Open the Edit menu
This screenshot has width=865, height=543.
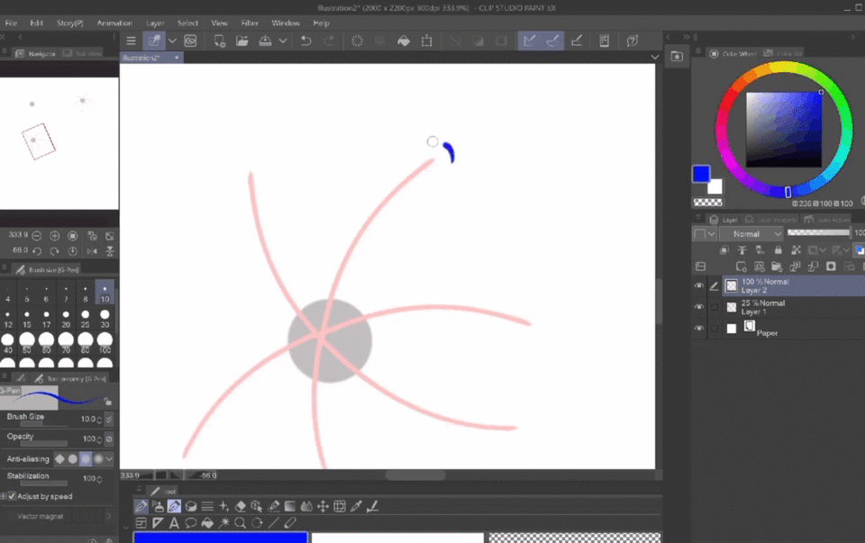(36, 23)
